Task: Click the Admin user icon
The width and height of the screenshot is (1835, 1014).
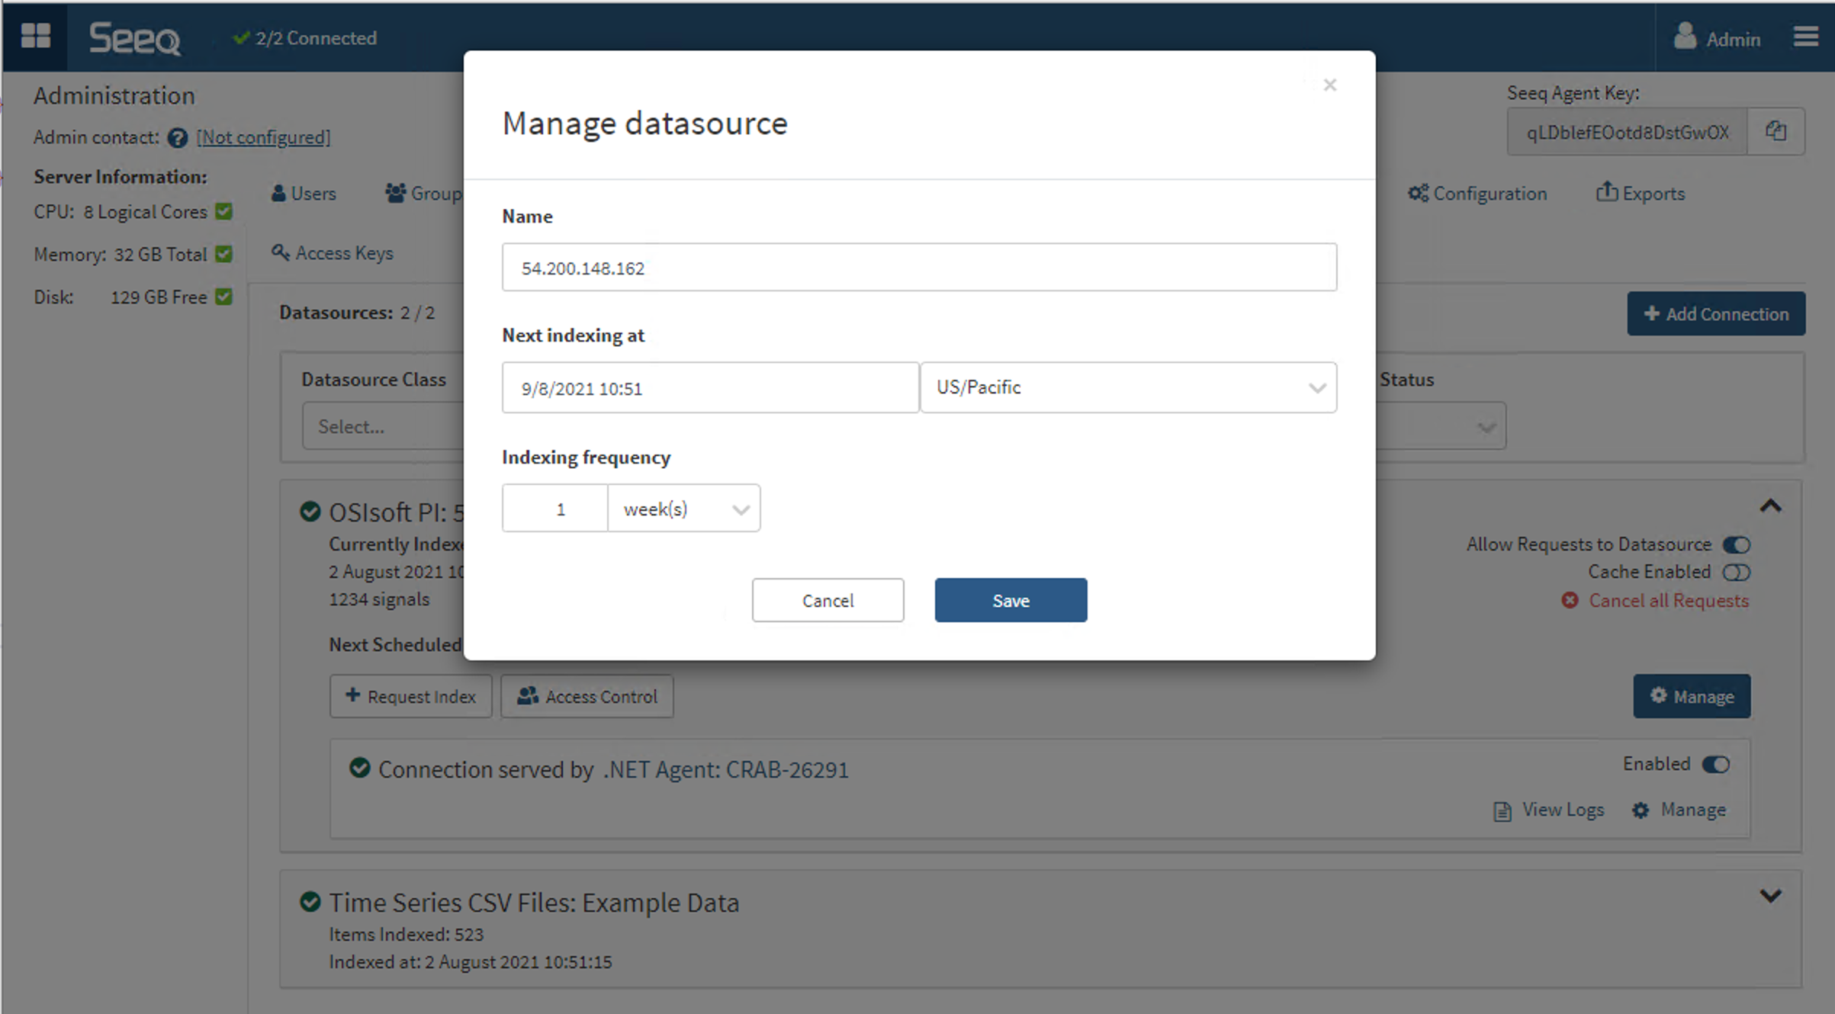Action: (1685, 37)
